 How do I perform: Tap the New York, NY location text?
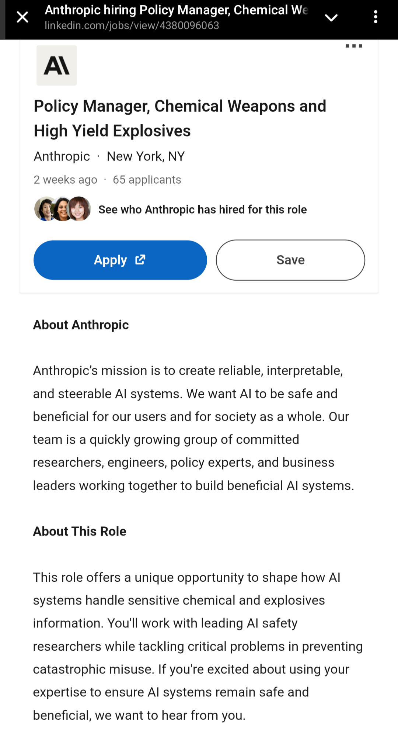146,156
